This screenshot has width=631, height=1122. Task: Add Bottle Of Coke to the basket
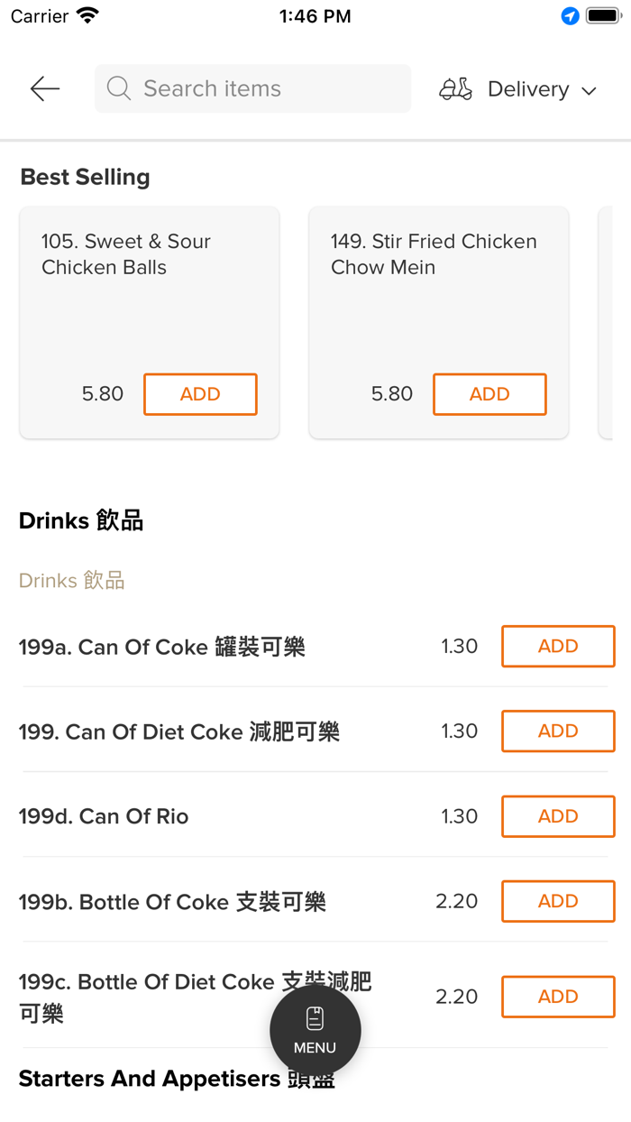(558, 901)
